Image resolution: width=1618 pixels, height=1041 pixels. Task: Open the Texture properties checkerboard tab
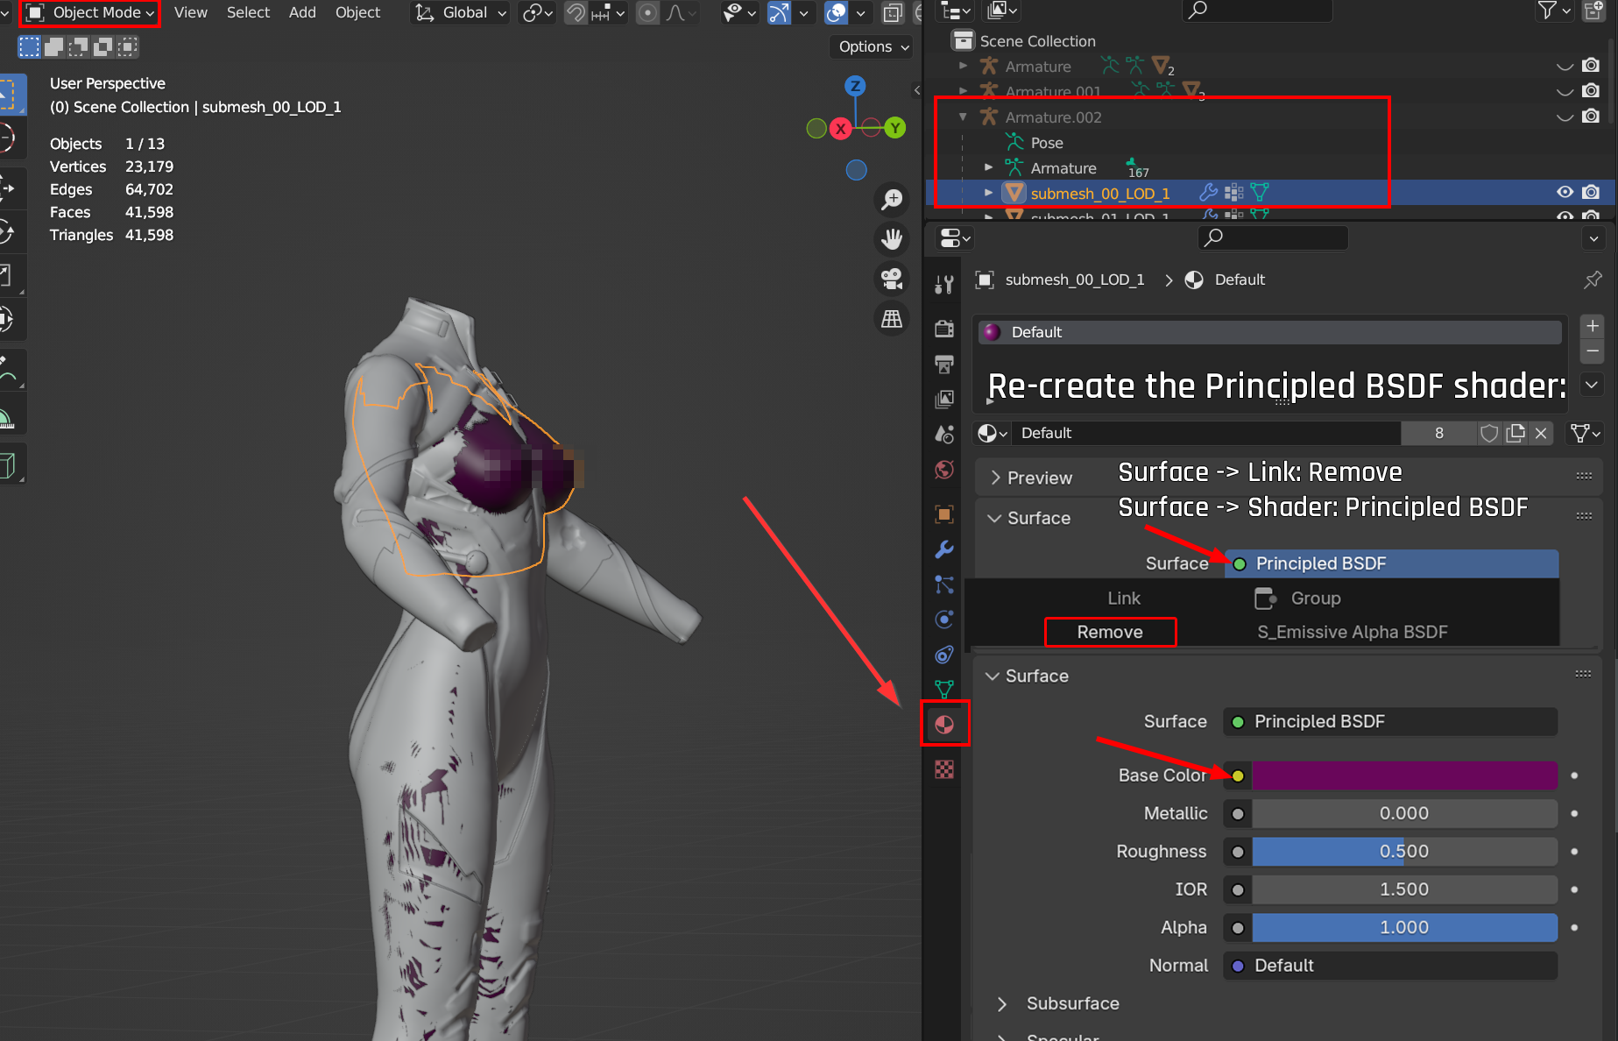click(944, 769)
